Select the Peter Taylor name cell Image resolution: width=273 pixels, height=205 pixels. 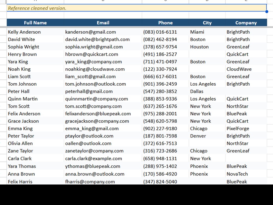click(35, 136)
